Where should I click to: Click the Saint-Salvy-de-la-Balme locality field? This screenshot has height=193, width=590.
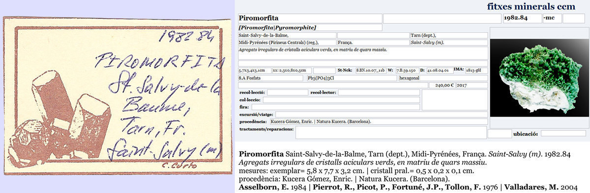[287, 35]
